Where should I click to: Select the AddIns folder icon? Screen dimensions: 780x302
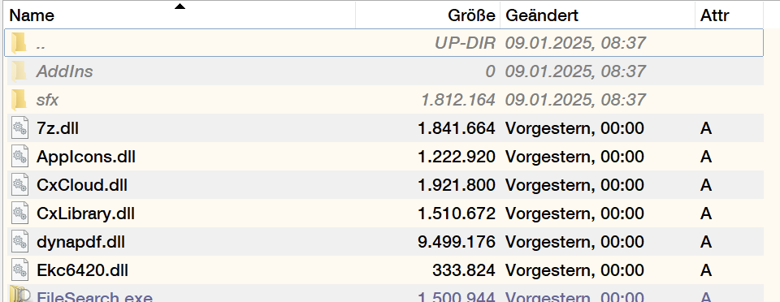click(19, 71)
